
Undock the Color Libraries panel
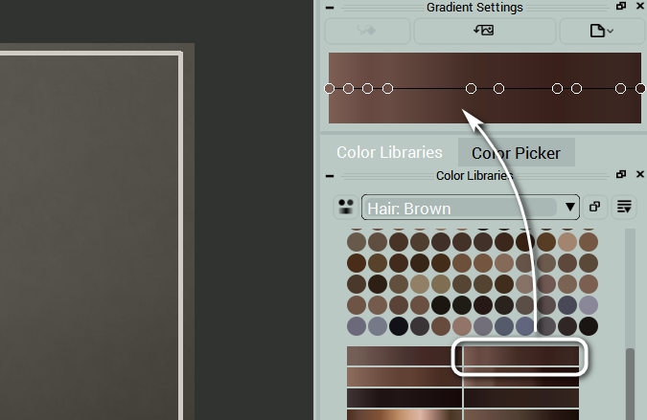[621, 174]
